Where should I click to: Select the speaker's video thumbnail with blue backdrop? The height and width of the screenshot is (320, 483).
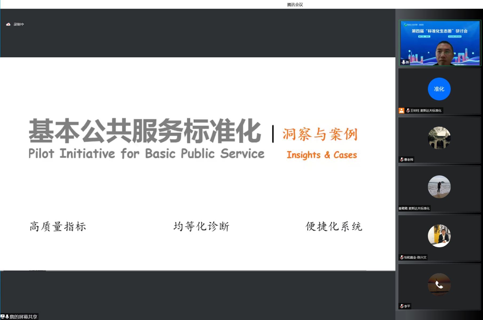(x=439, y=43)
